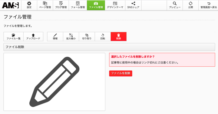Click リンク切れにご注意ください notice text
Viewport: 218px width, 114px height.
(160, 62)
